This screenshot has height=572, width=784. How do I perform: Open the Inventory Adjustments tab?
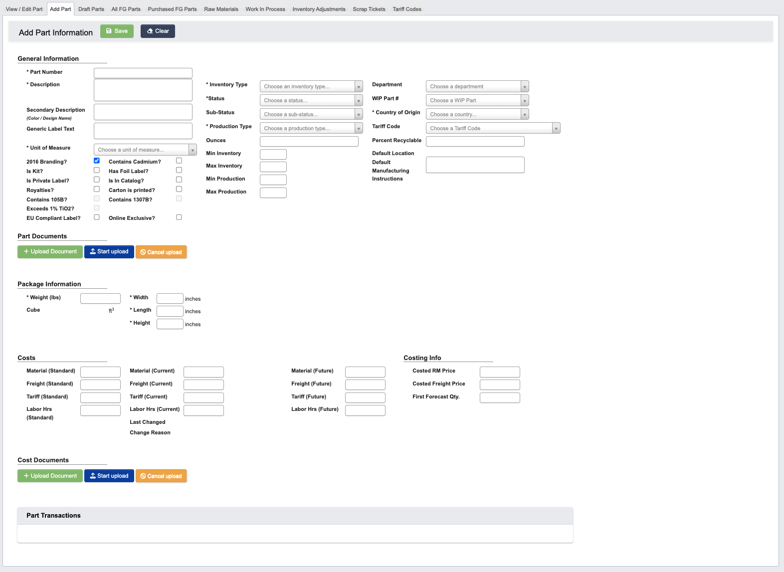click(319, 9)
